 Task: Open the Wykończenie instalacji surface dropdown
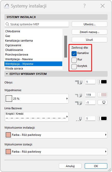(56, 135)
